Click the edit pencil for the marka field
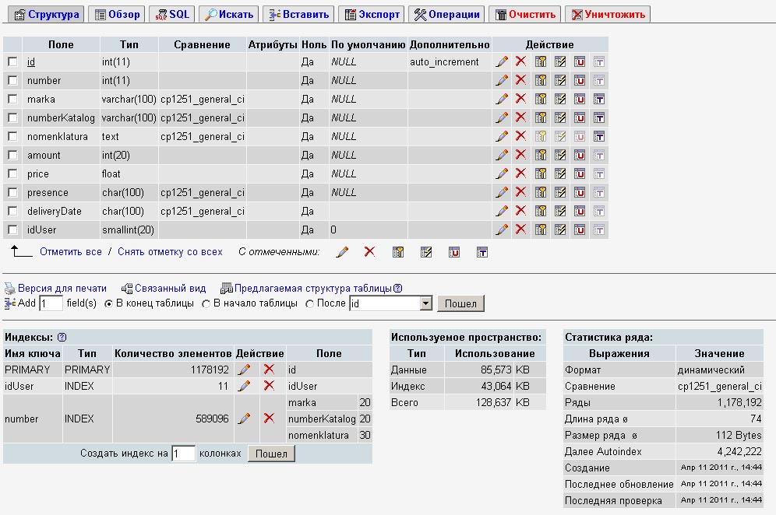Viewport: 776px width, 515px height. tap(502, 99)
